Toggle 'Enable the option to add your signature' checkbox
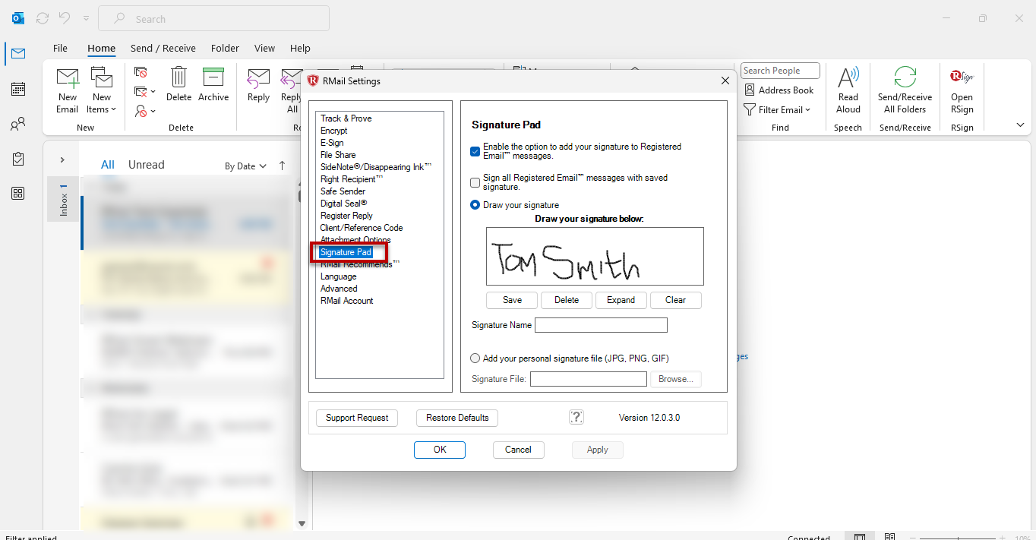This screenshot has height=540, width=1036. pyautogui.click(x=475, y=151)
